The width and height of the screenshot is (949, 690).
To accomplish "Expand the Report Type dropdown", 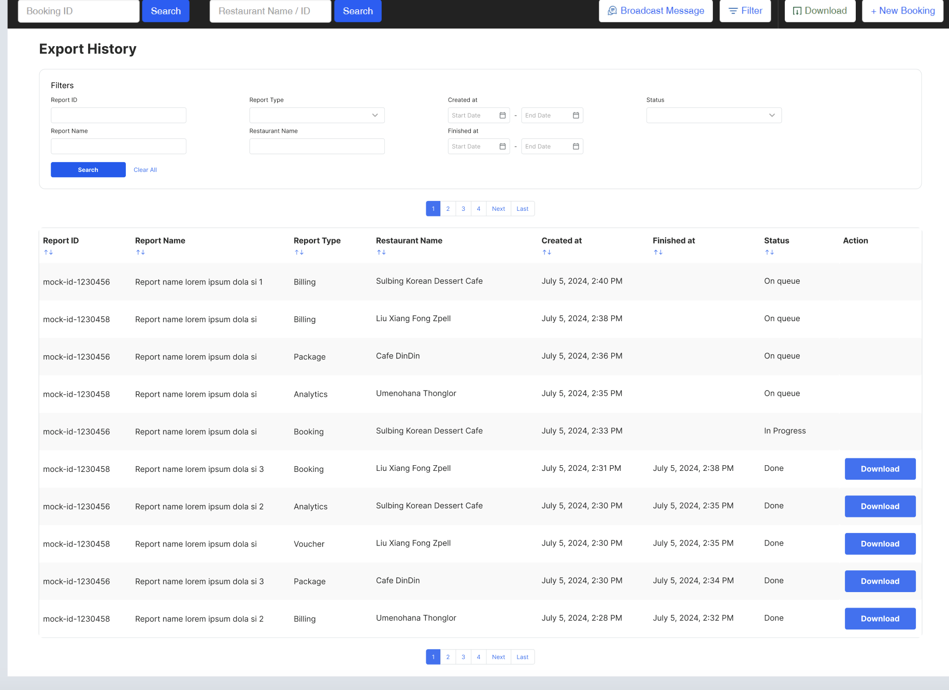I will [317, 116].
